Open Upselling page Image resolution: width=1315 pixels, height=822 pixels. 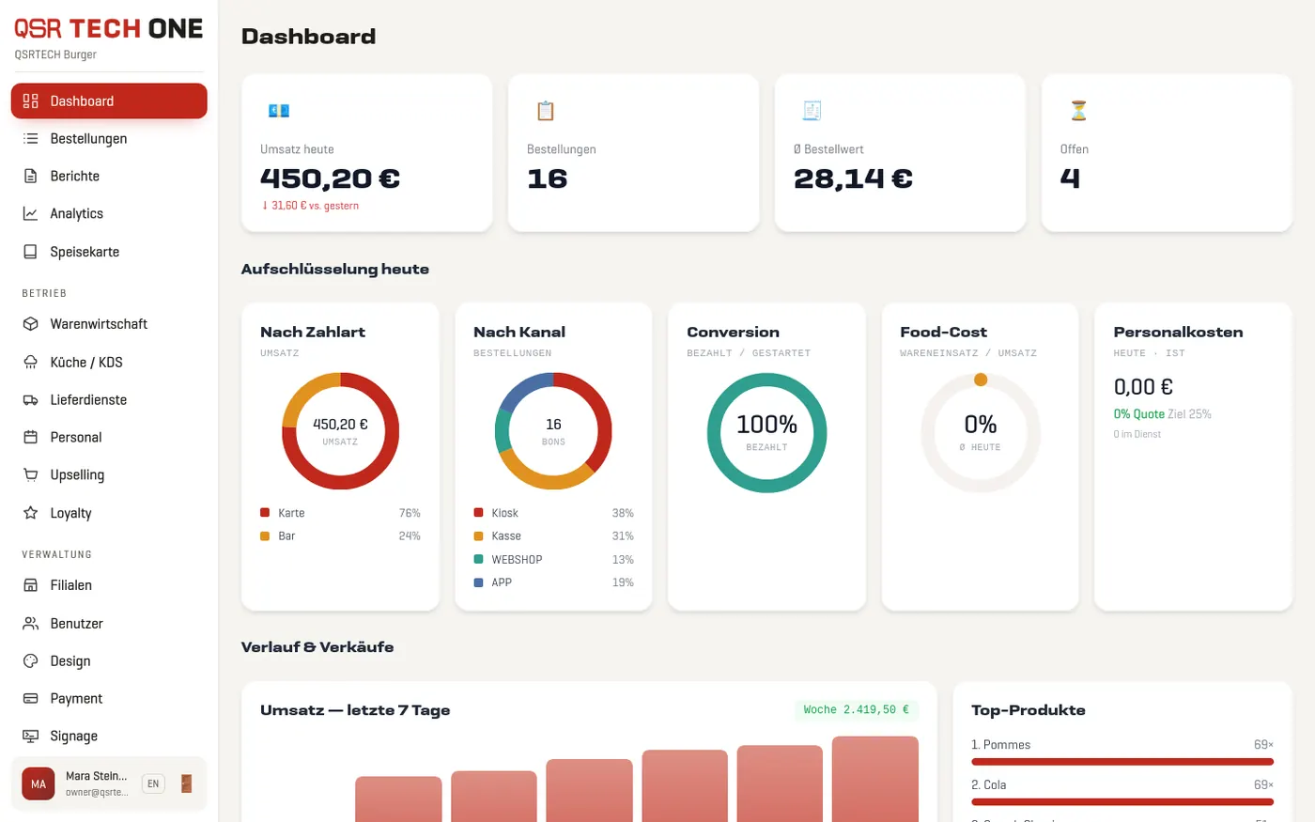[x=109, y=475]
